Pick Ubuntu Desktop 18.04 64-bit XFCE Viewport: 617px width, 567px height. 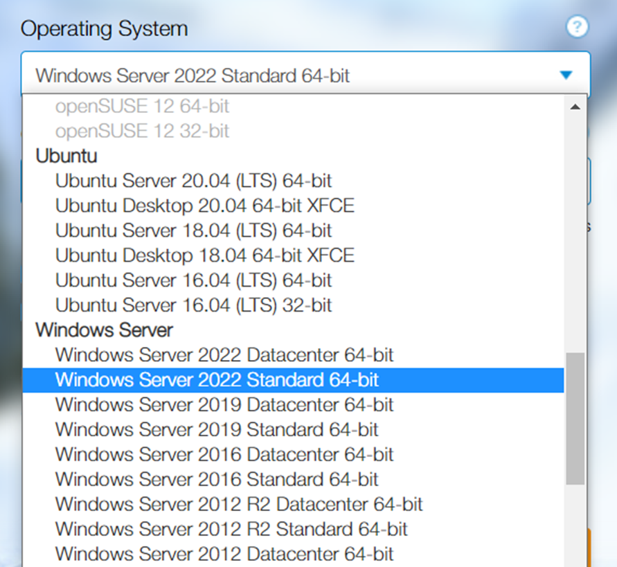pyautogui.click(x=293, y=255)
